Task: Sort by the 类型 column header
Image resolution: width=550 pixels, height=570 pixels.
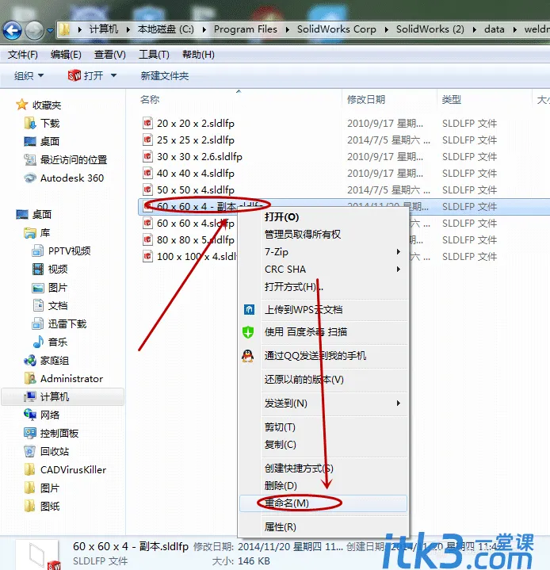Action: coord(452,99)
